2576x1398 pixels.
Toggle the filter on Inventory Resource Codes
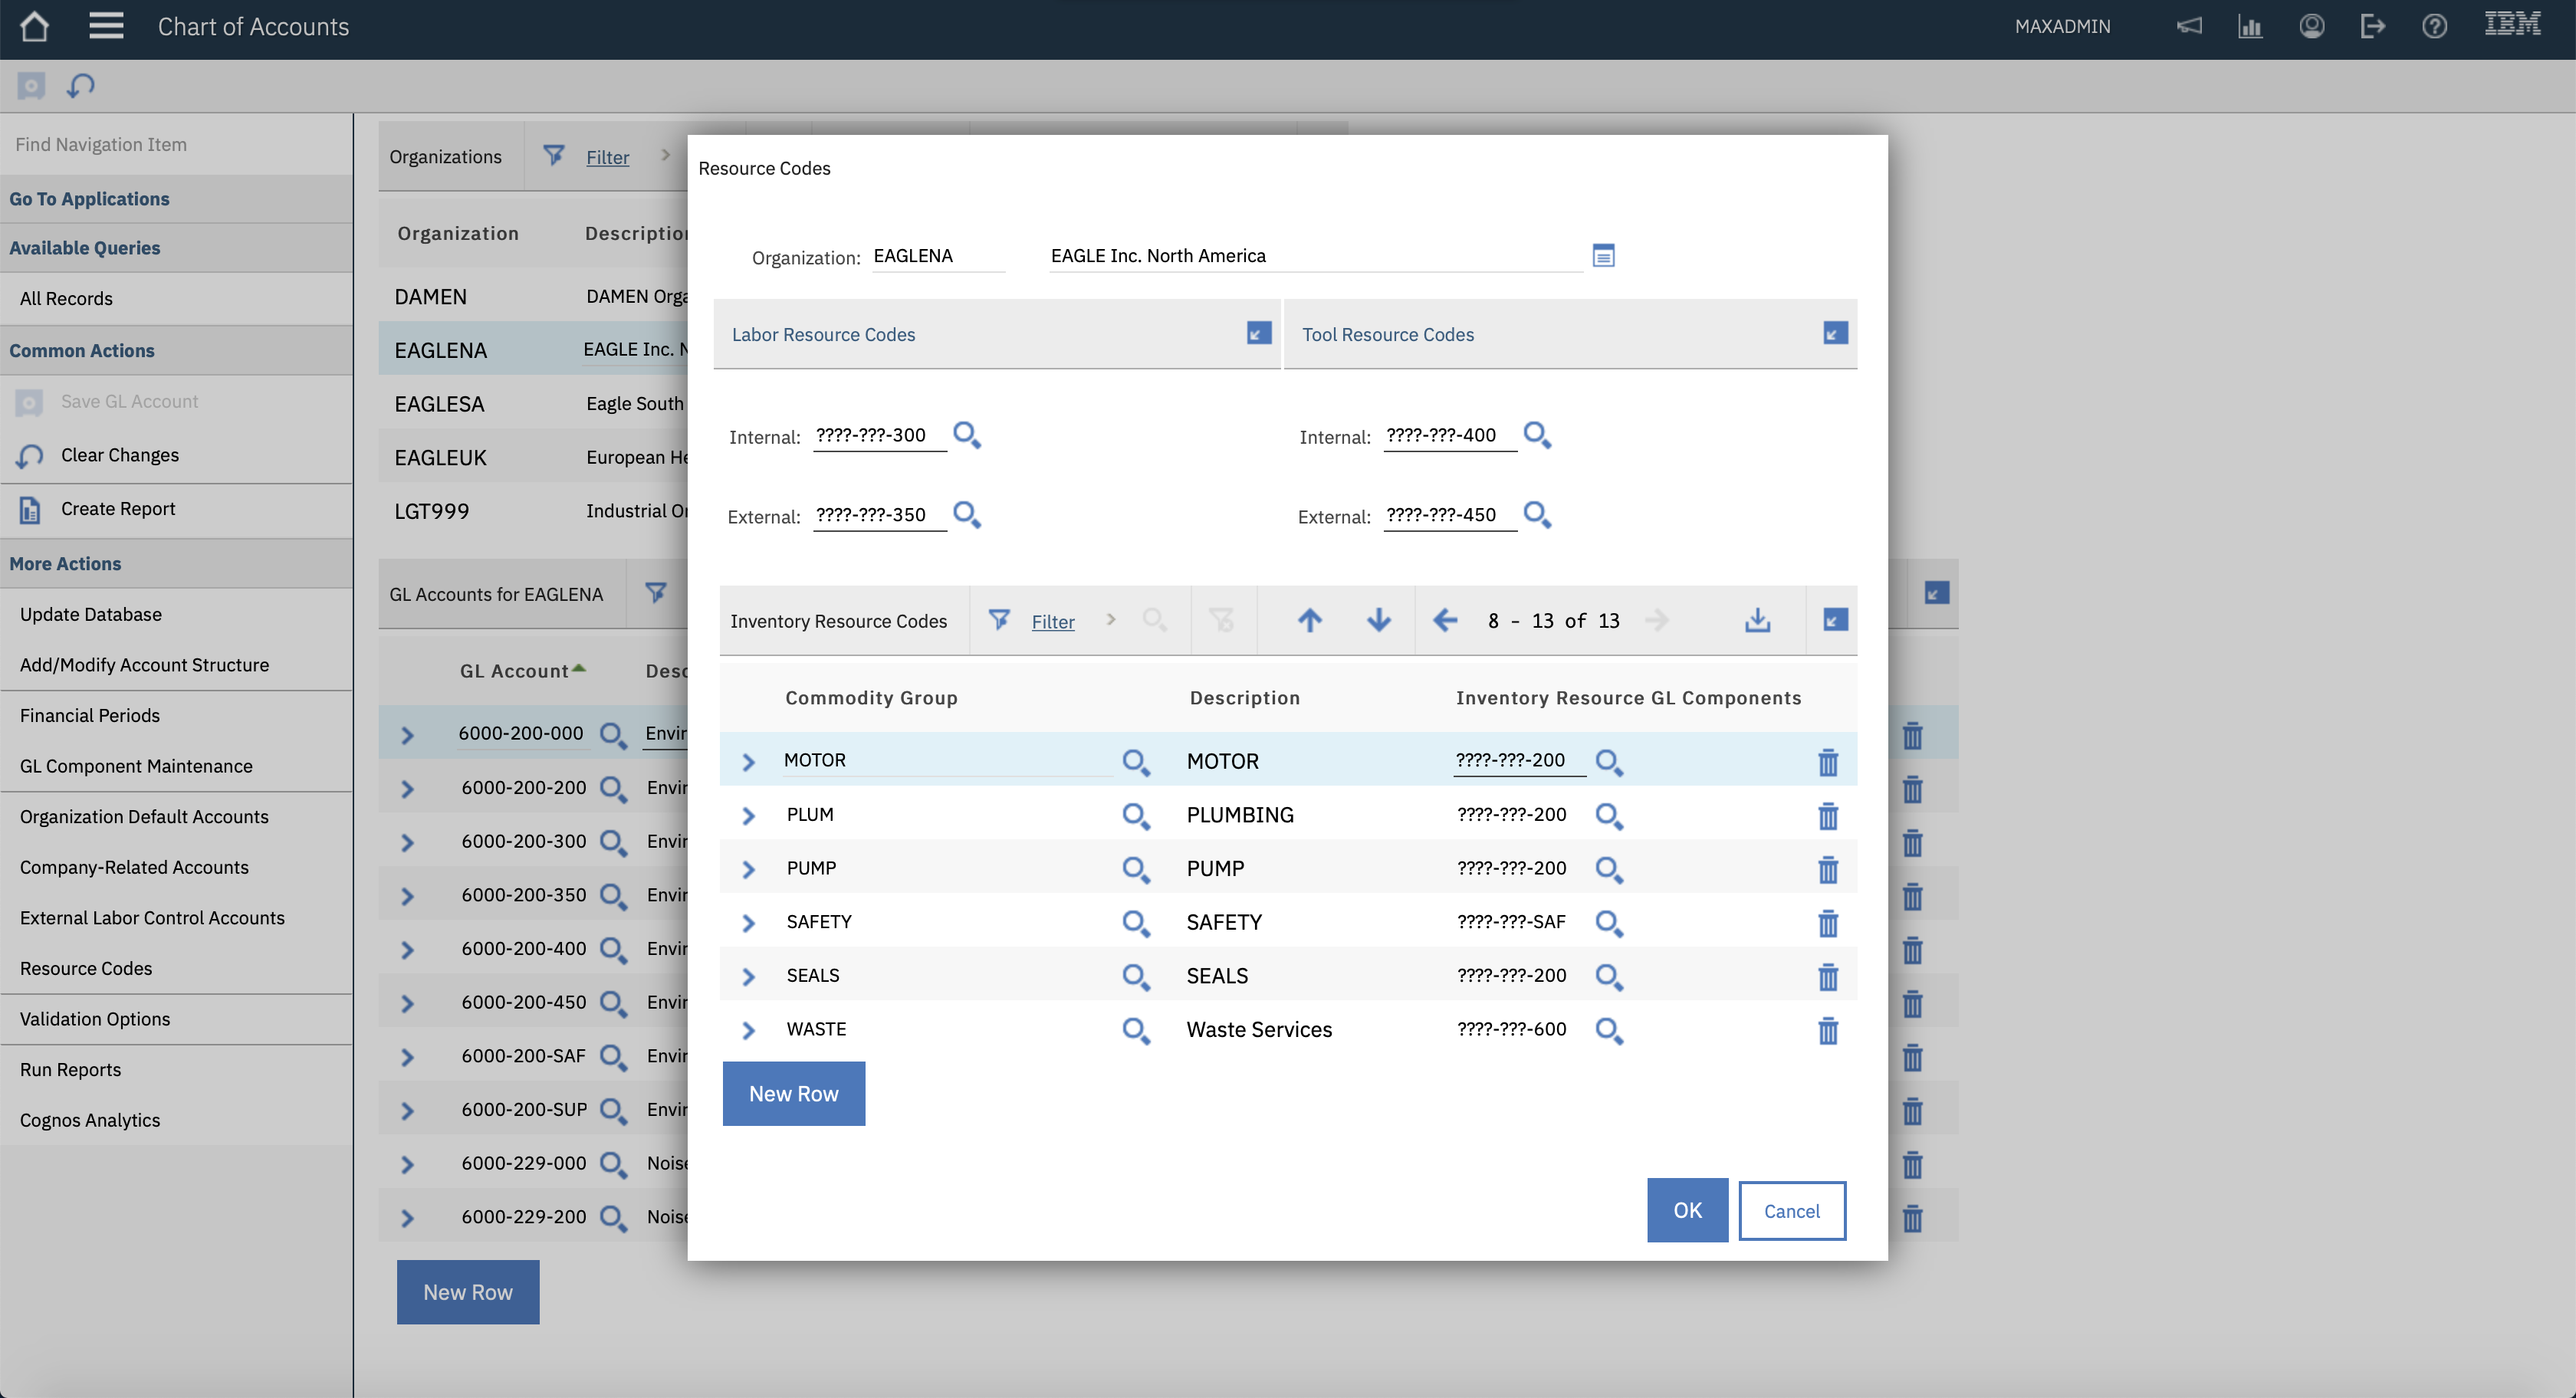1000,620
